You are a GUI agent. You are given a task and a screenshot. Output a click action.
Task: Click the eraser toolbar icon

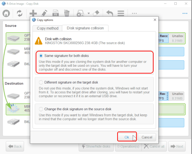[96, 13]
